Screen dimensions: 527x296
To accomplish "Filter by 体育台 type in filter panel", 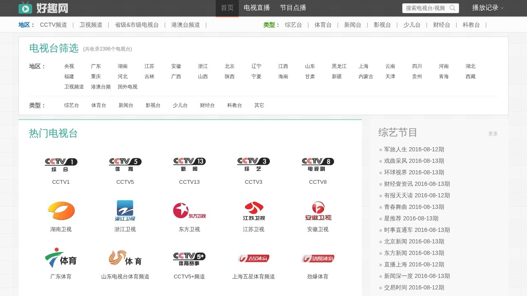I will tap(99, 105).
